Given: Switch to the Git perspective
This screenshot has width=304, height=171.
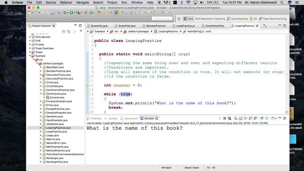Looking at the screenshot, I should tap(253, 19).
